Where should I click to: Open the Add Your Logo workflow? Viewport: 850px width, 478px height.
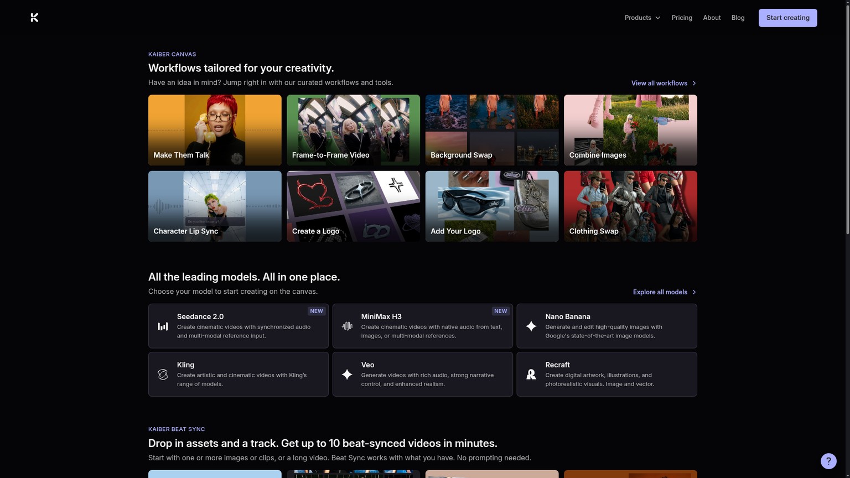(492, 206)
